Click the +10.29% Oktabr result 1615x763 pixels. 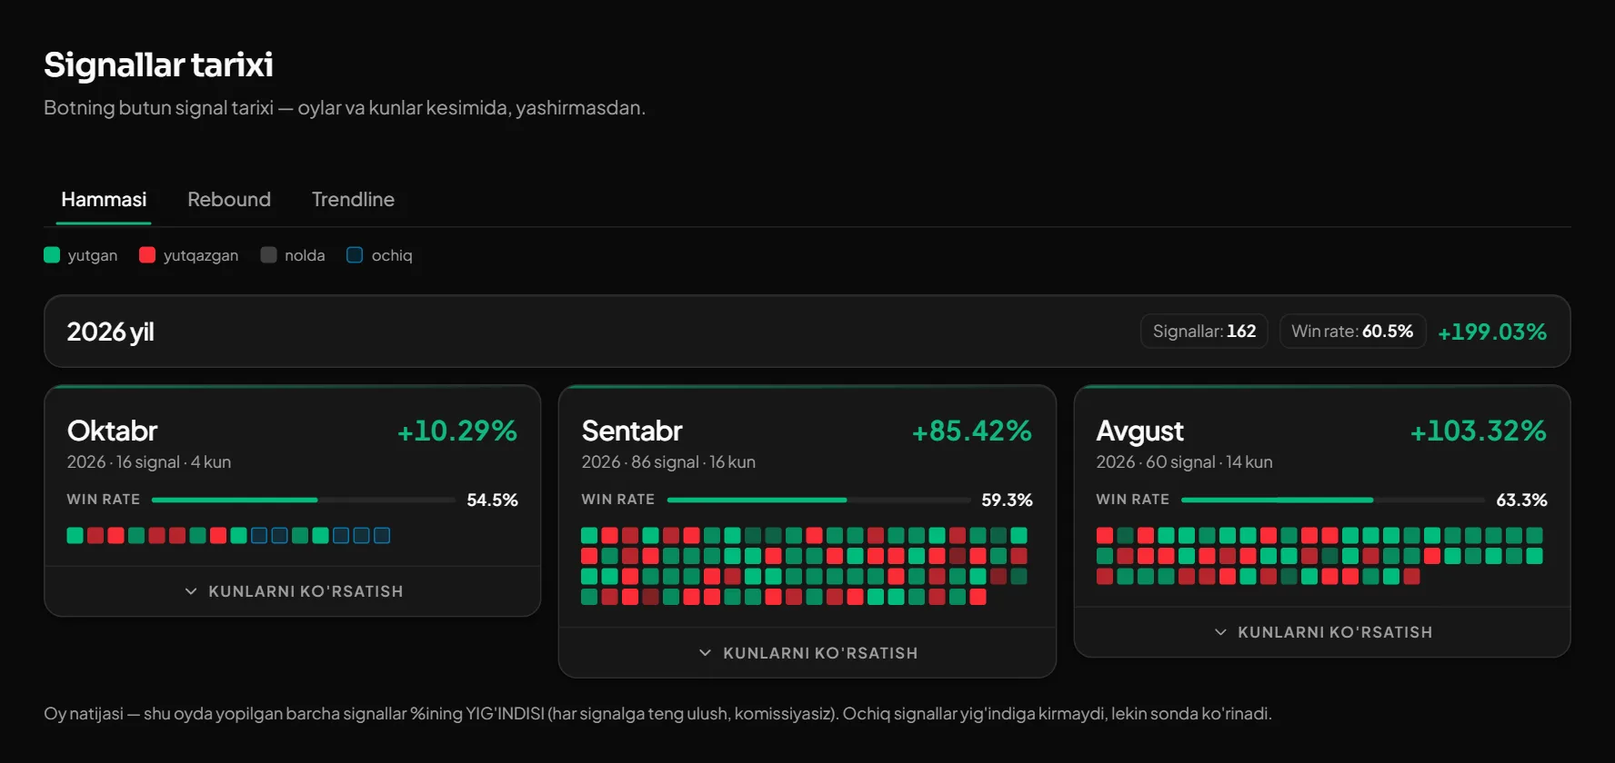click(457, 431)
